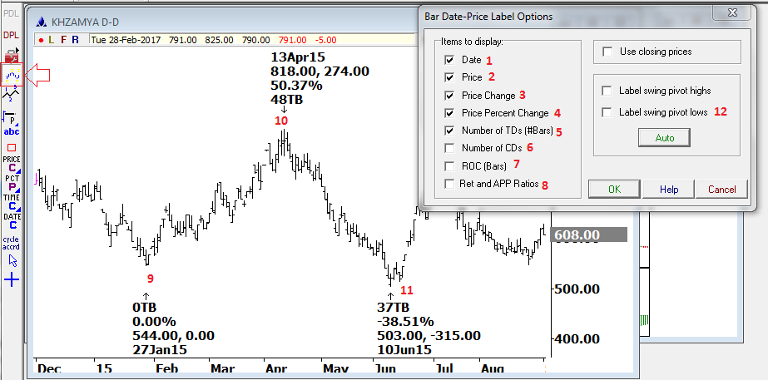Enable Ret and APP Ratios checkbox
768x380 pixels.
pos(449,184)
